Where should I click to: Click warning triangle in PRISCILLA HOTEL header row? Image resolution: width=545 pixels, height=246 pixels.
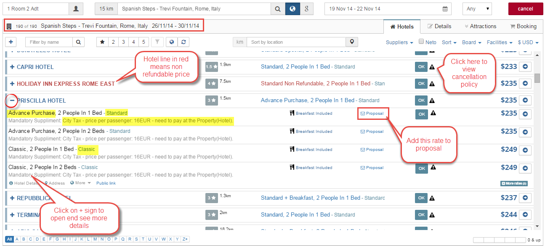432,101
